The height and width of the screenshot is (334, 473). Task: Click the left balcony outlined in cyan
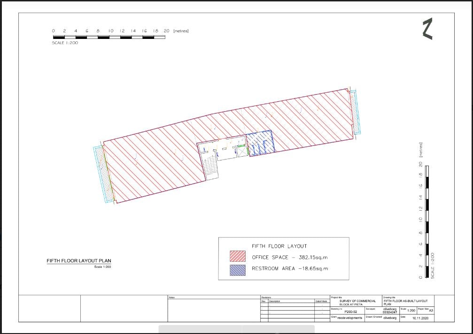[x=104, y=174]
